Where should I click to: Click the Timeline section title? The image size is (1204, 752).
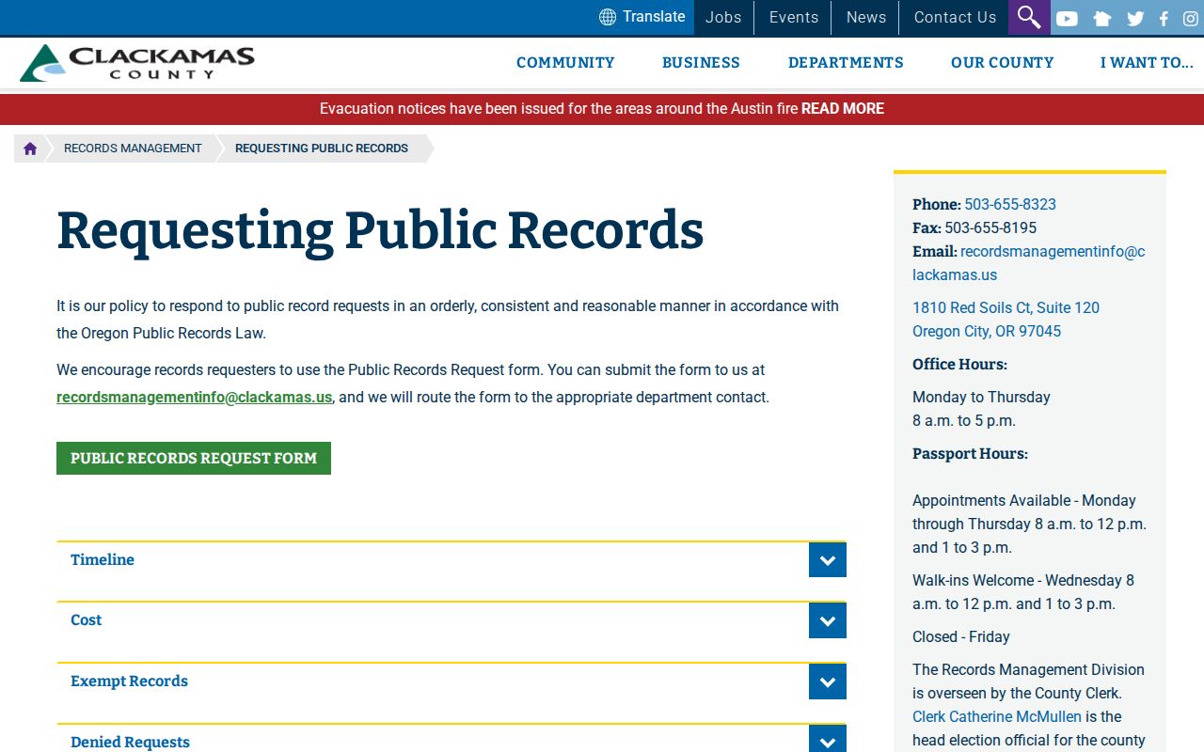[103, 560]
